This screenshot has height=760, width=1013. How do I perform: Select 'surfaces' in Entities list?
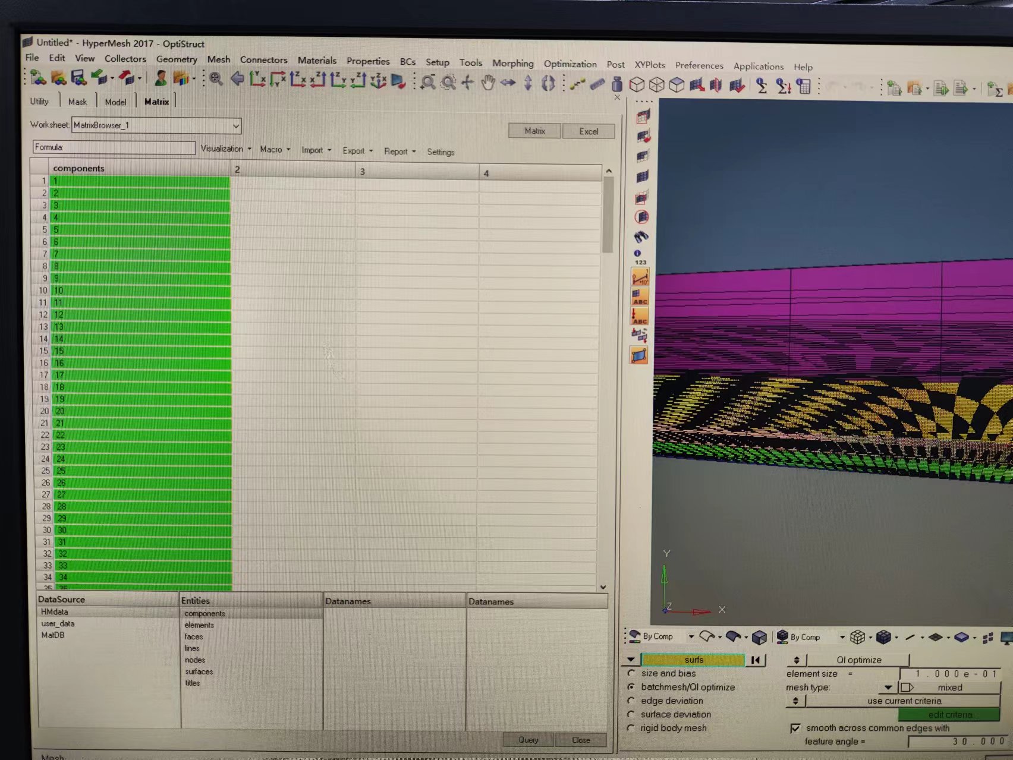[199, 671]
